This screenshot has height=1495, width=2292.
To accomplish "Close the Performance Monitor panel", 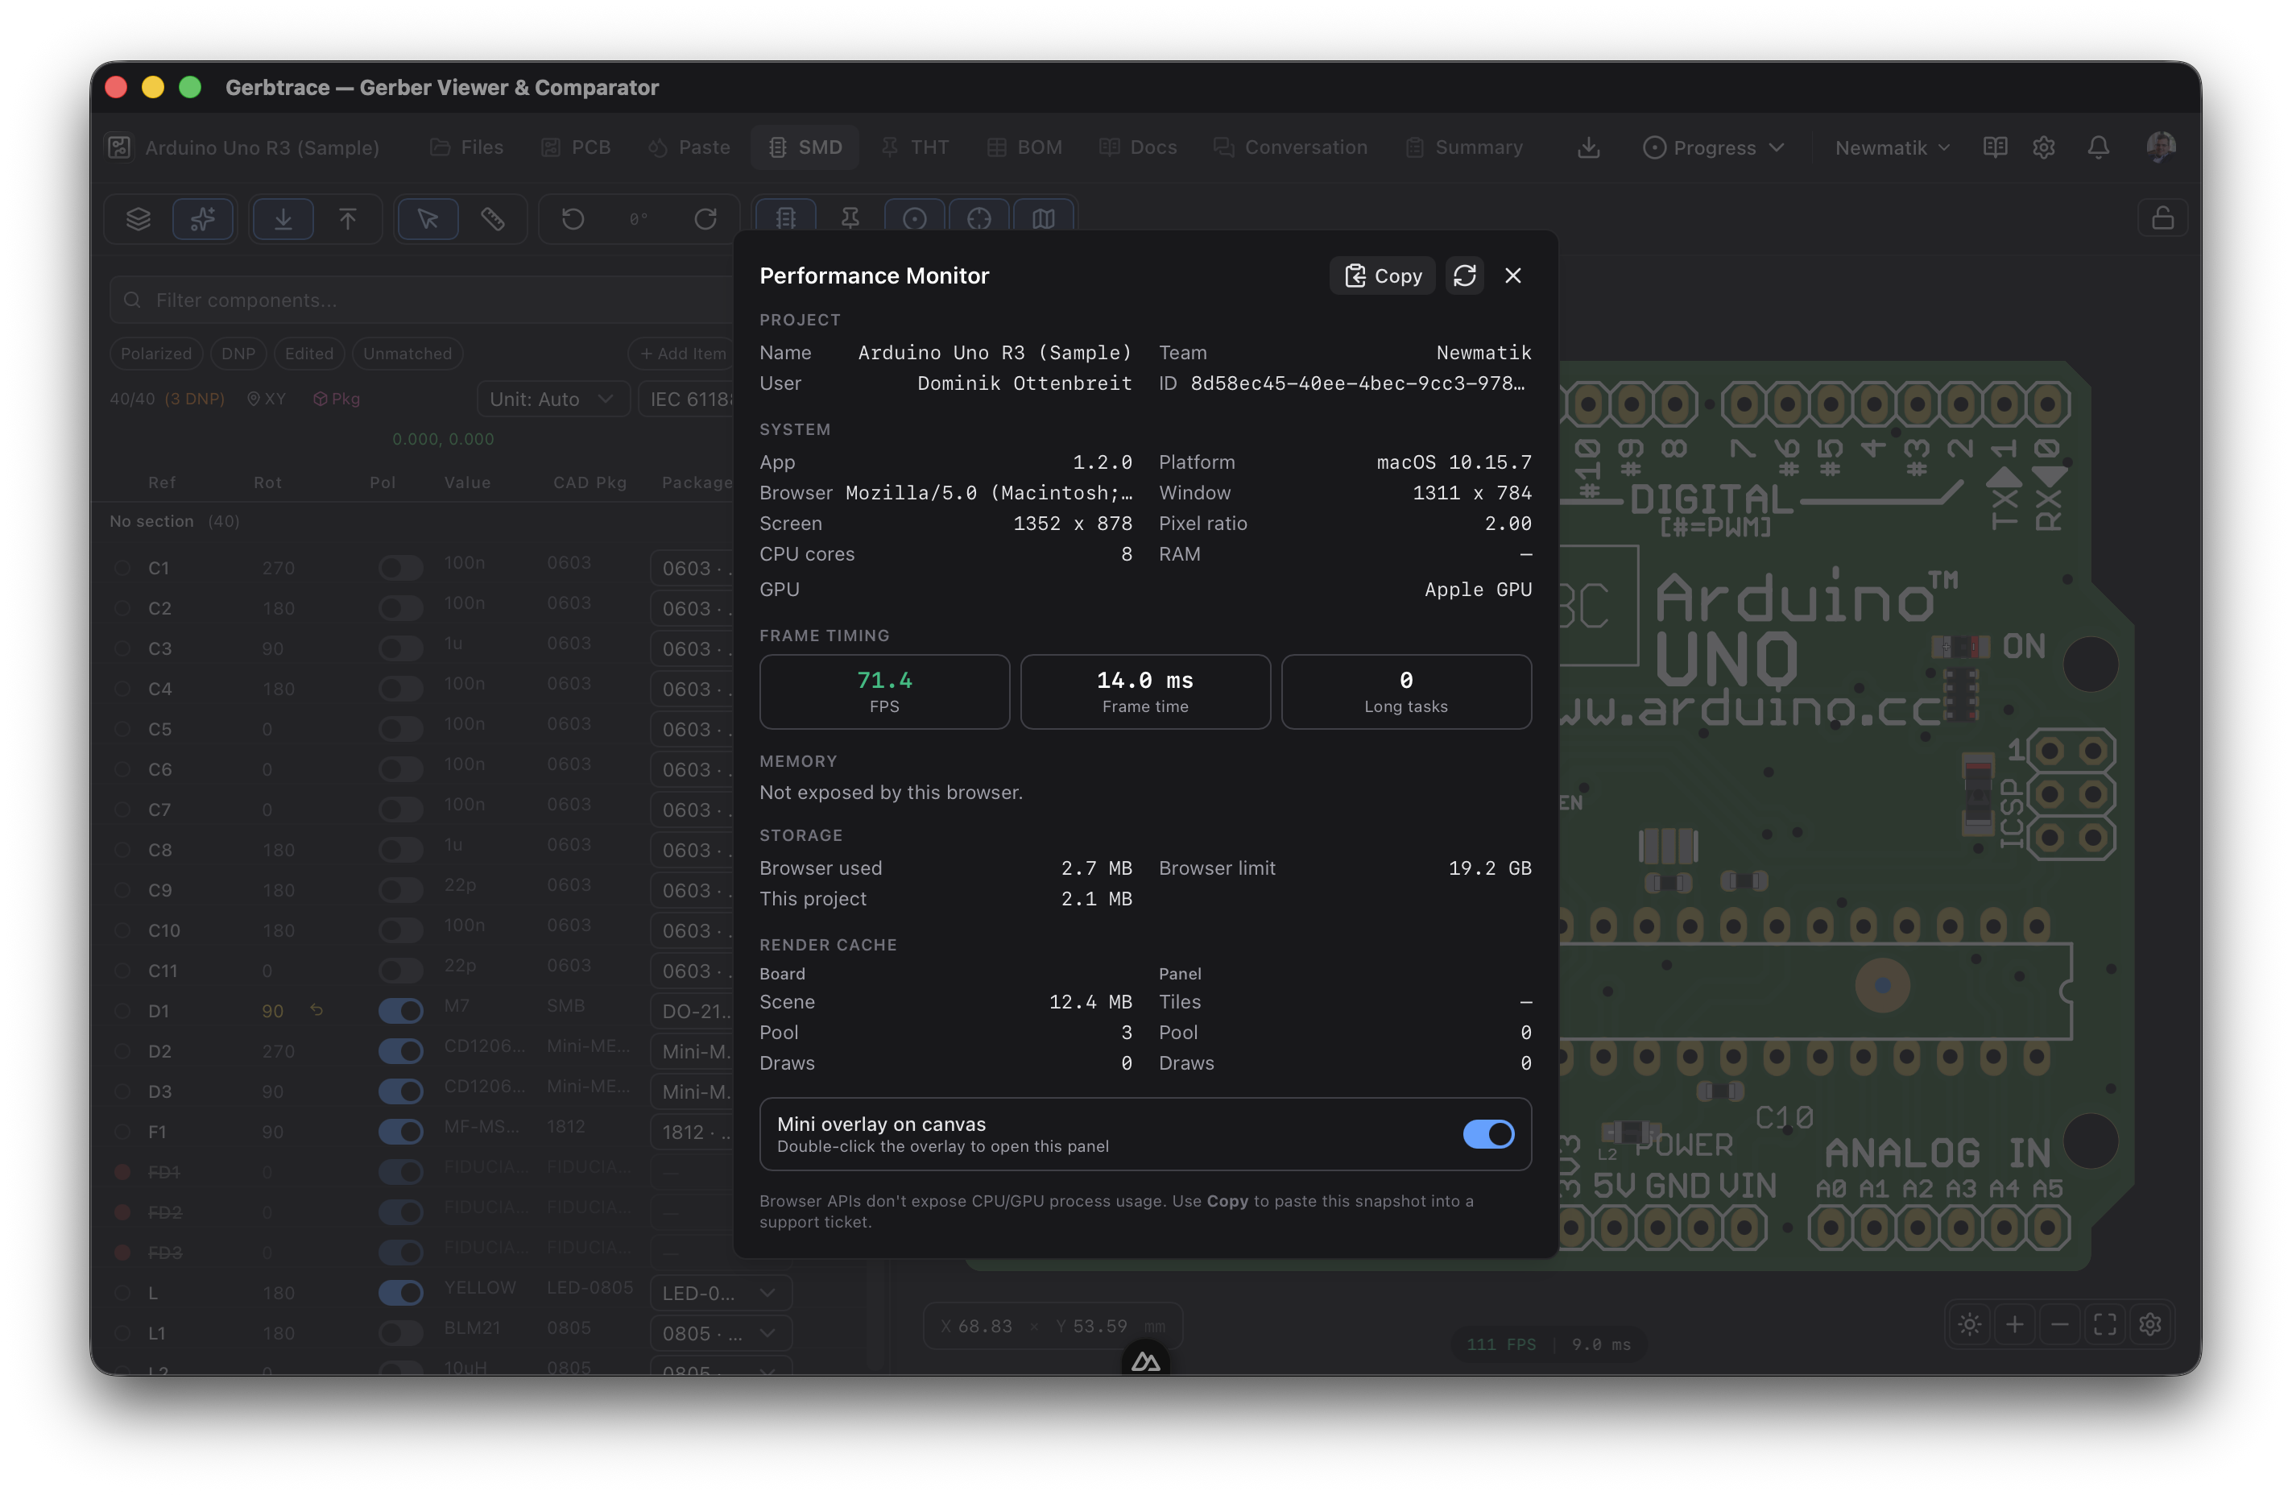I will pos(1513,275).
